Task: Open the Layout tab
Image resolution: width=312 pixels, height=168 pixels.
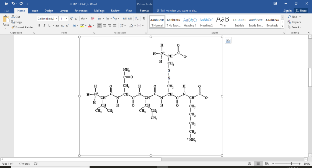Action: (64, 11)
